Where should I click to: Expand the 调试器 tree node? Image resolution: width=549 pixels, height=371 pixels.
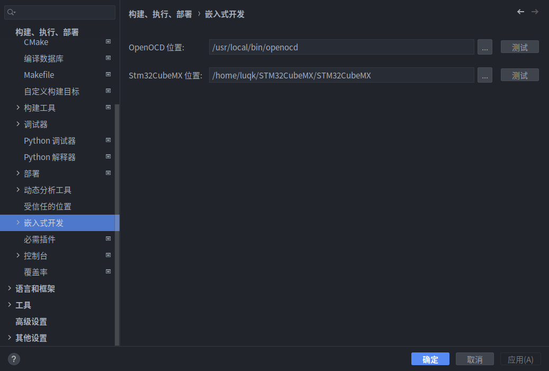[x=17, y=123]
